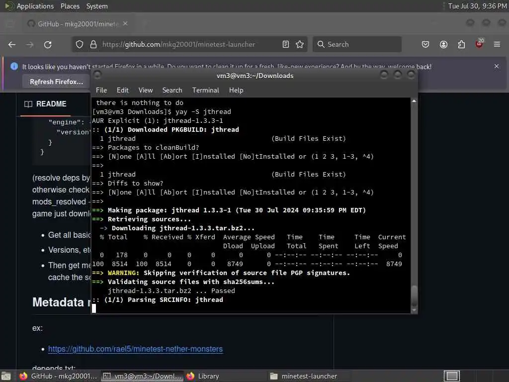509x382 pixels.
Task: Switch to GitHub Firefox window in taskbar
Action: 59,376
